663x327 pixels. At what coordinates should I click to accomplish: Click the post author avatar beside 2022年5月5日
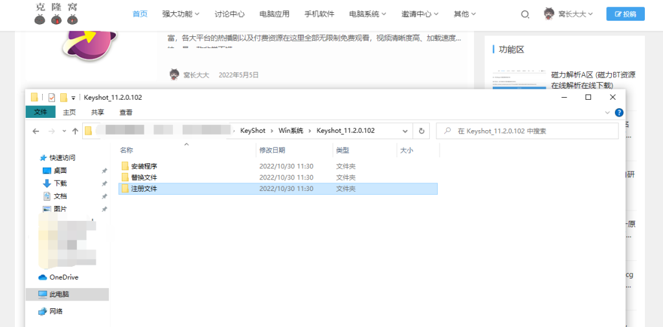174,75
